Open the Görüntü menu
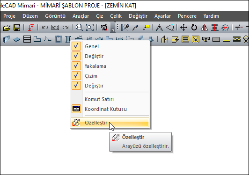This screenshot has height=175, width=249. click(x=55, y=16)
